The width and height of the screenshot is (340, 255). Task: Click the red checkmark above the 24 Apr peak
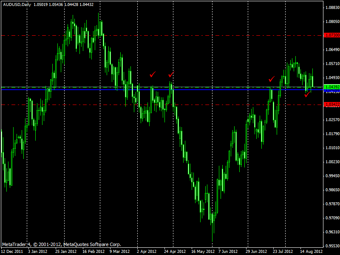171,74
